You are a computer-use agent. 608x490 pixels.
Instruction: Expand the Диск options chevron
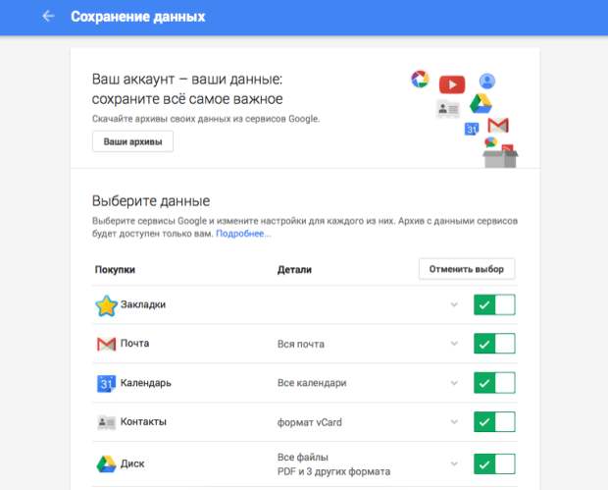454,464
